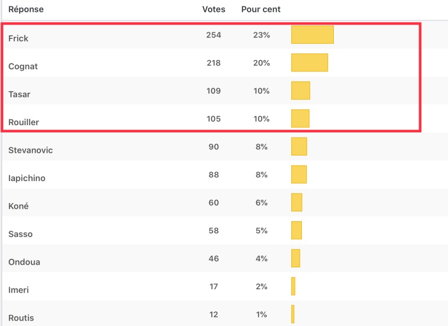The image size is (448, 326).
Task: Click the Cognat answer name
Action: (x=23, y=67)
